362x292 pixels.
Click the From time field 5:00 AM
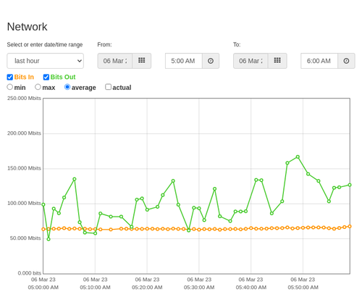[x=184, y=61]
